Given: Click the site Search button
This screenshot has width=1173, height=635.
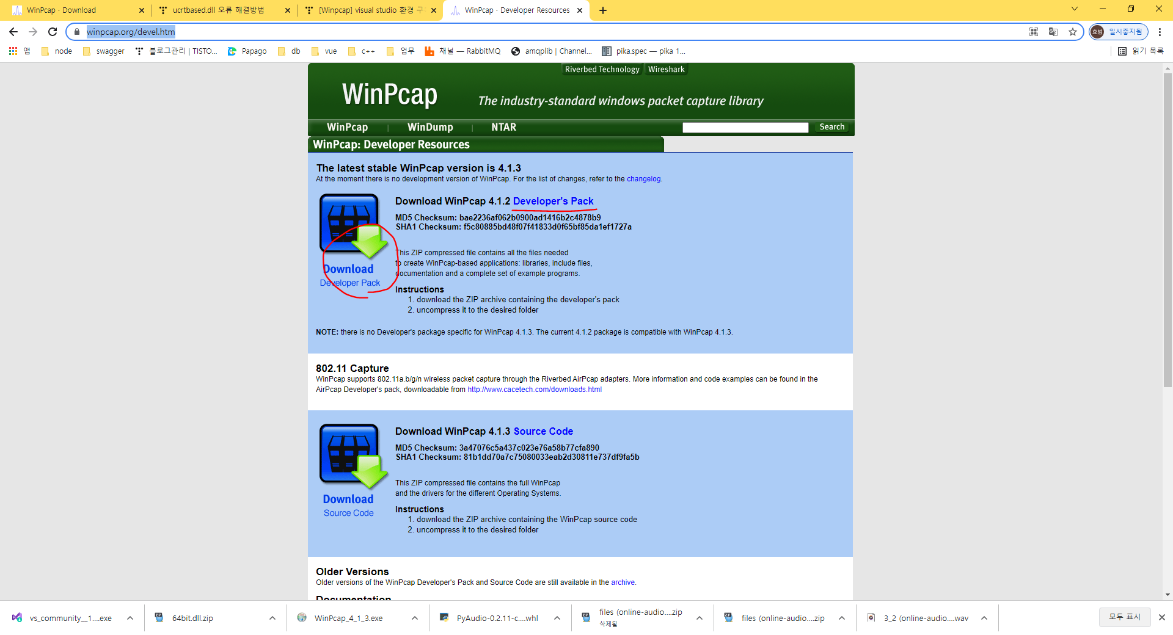Looking at the screenshot, I should [831, 127].
